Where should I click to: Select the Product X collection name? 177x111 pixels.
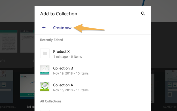(x=61, y=52)
